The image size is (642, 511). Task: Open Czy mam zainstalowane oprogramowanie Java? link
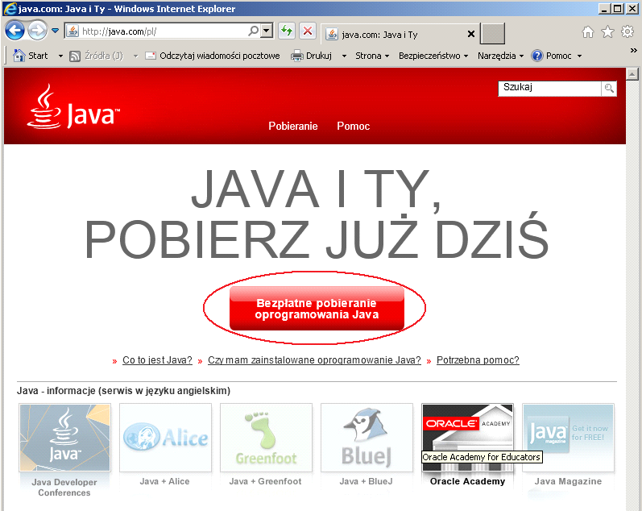314,359
